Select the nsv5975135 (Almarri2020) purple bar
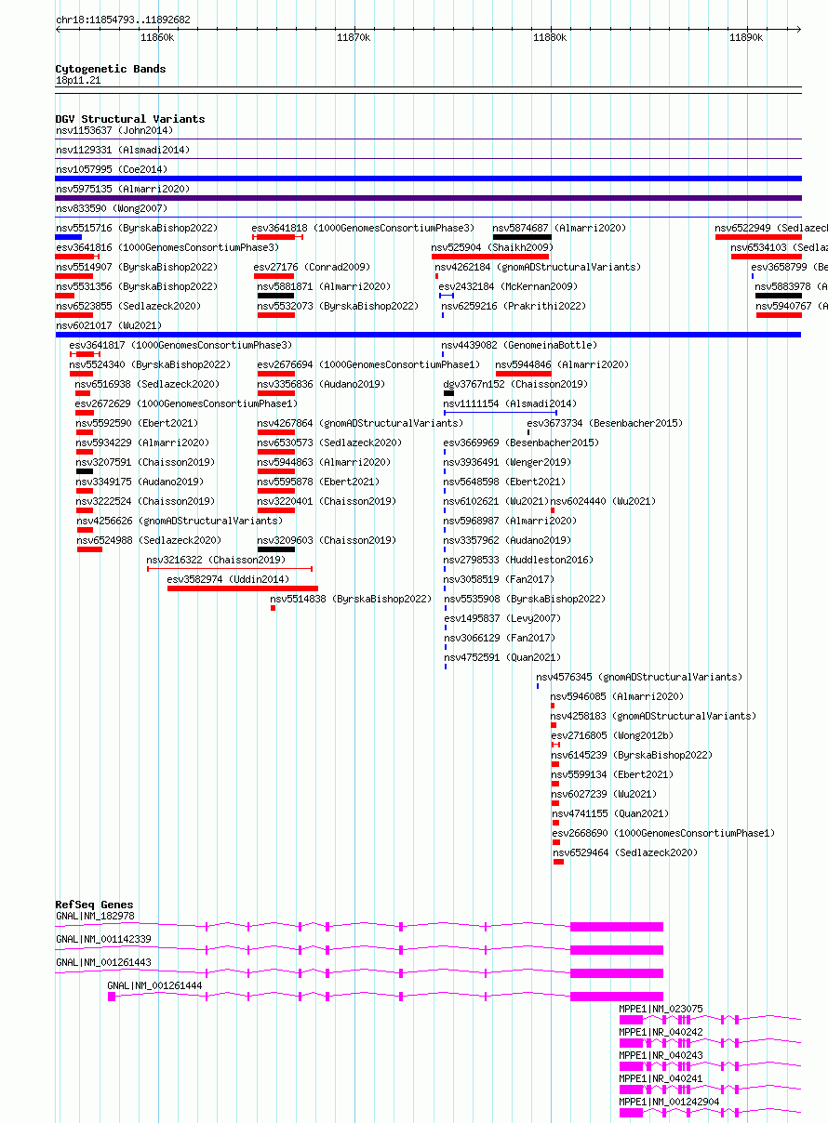Viewport: 828px width, 1123px height. pyautogui.click(x=428, y=198)
